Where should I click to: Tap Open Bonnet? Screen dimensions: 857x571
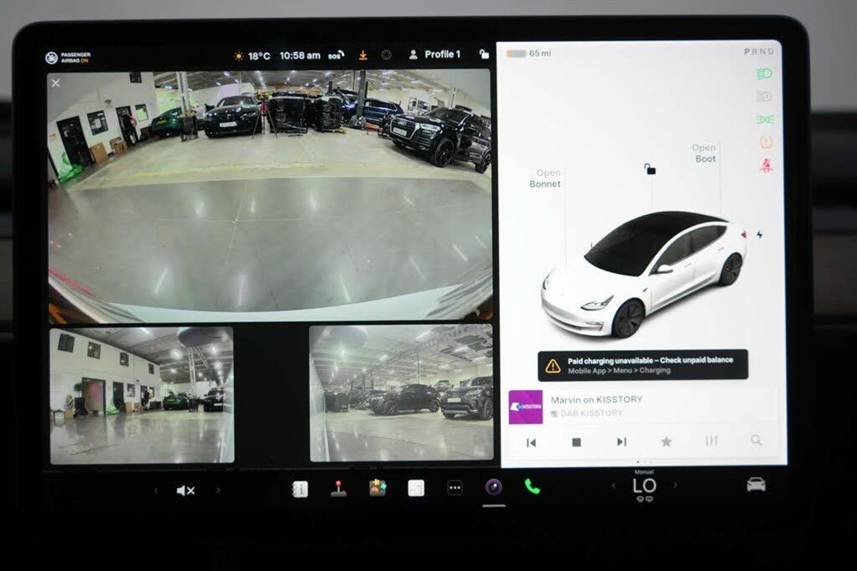545,178
